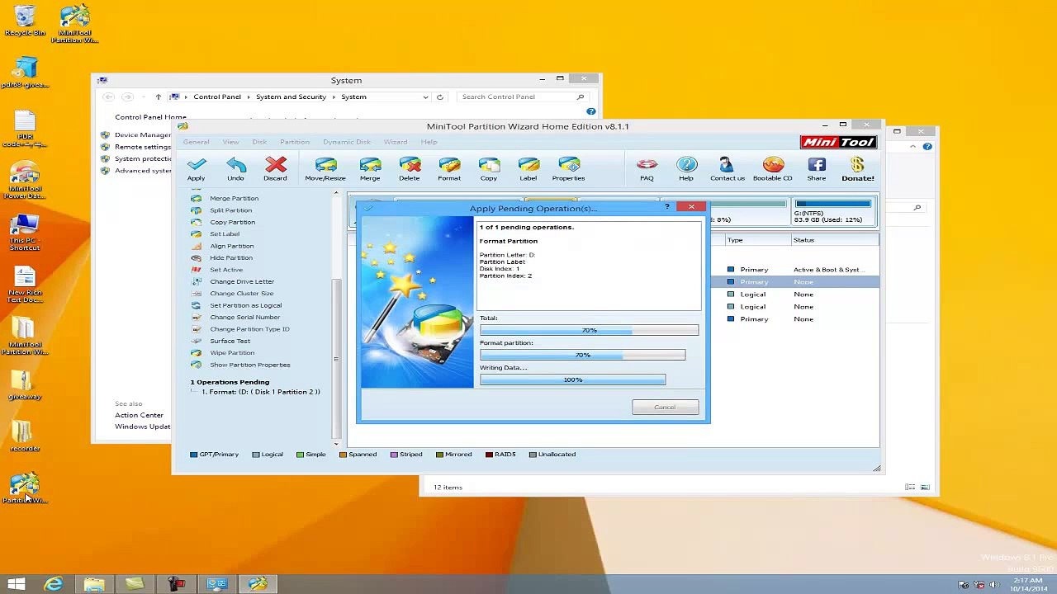Open the Dynamic Disk menu
The width and height of the screenshot is (1057, 594).
click(347, 142)
